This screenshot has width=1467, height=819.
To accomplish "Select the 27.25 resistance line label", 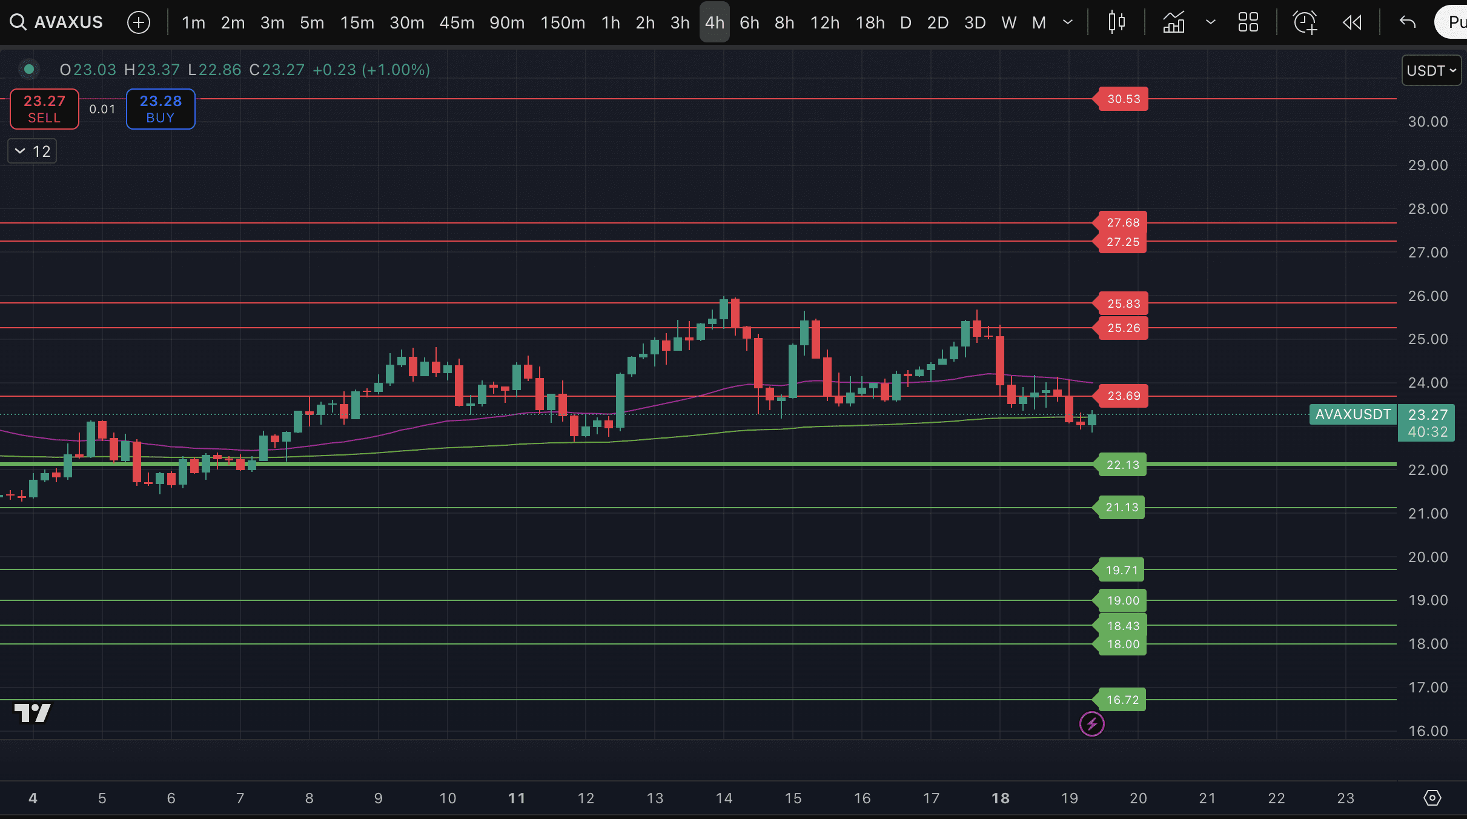I will pyautogui.click(x=1119, y=242).
